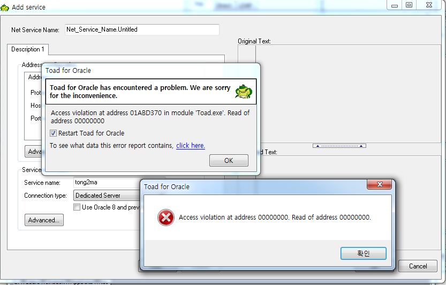
Task: Uncheck Restart Toad for Oracle
Action: [x=53, y=133]
